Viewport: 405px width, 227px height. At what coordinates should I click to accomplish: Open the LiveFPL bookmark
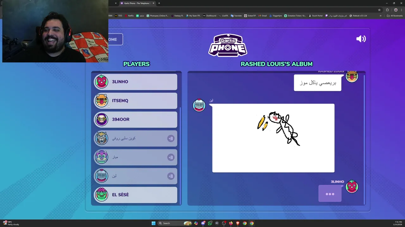tap(223, 16)
